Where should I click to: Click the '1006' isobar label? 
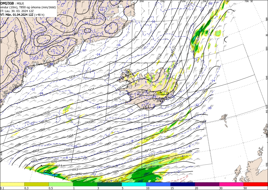pyautogui.click(x=149, y=168)
